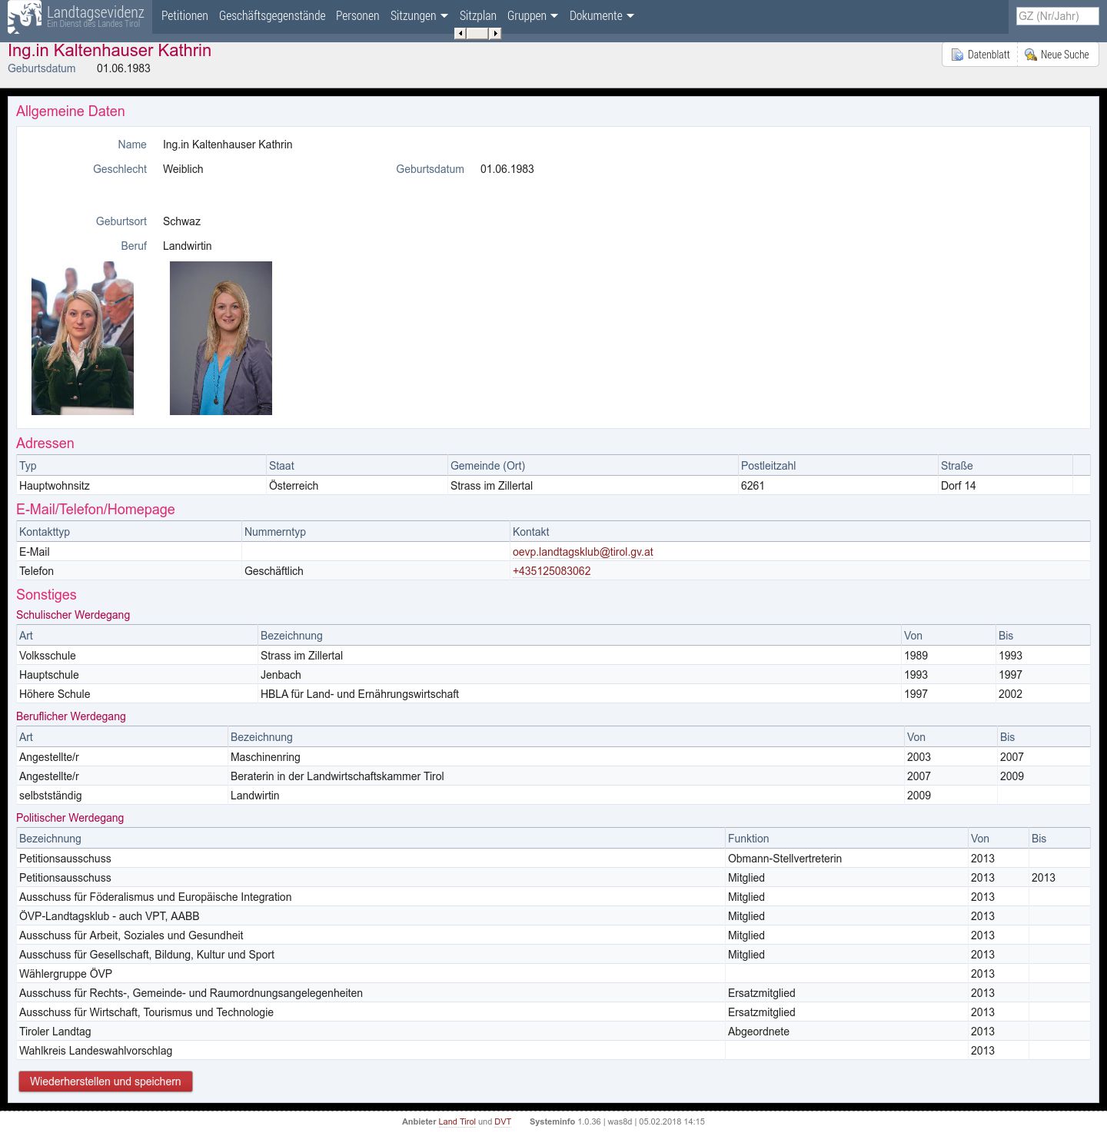This screenshot has width=1107, height=1133.
Task: Click 'Beraterin in der Landwirtschaftskammer Tirol' cell
Action: coord(566,776)
